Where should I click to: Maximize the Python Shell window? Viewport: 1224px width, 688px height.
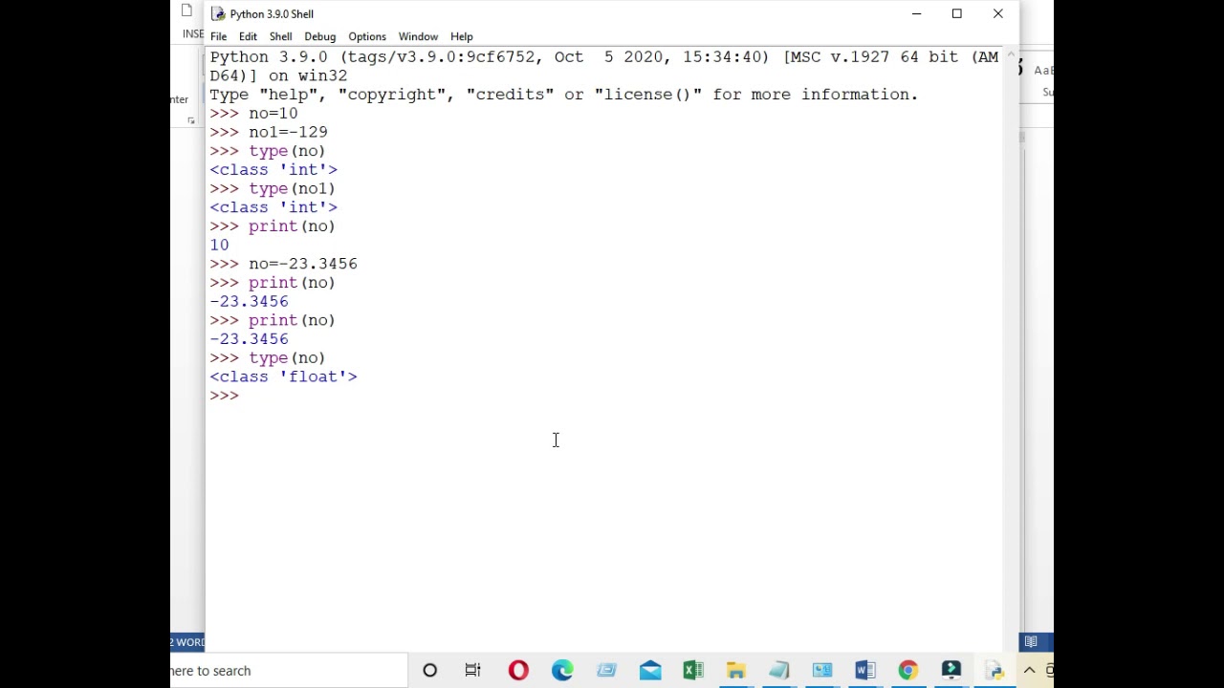click(x=956, y=13)
